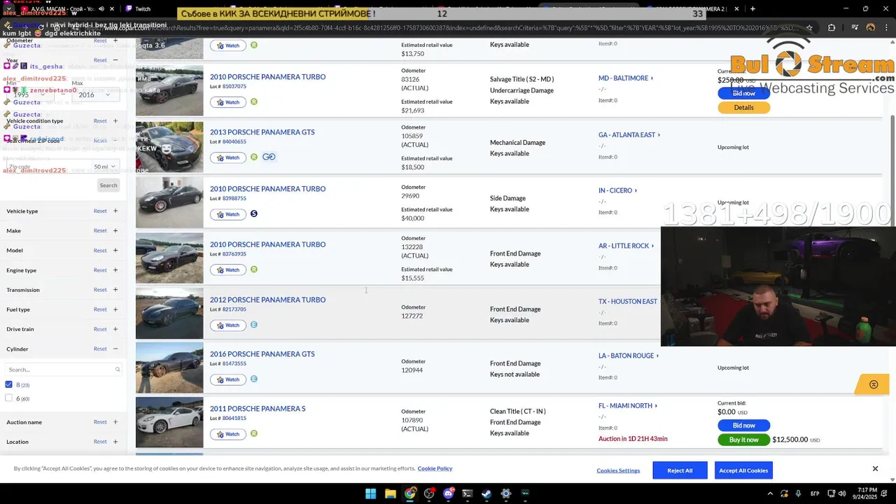
Task: Switch to the A.V.G. MACAN YouTube tab
Action: (65, 9)
